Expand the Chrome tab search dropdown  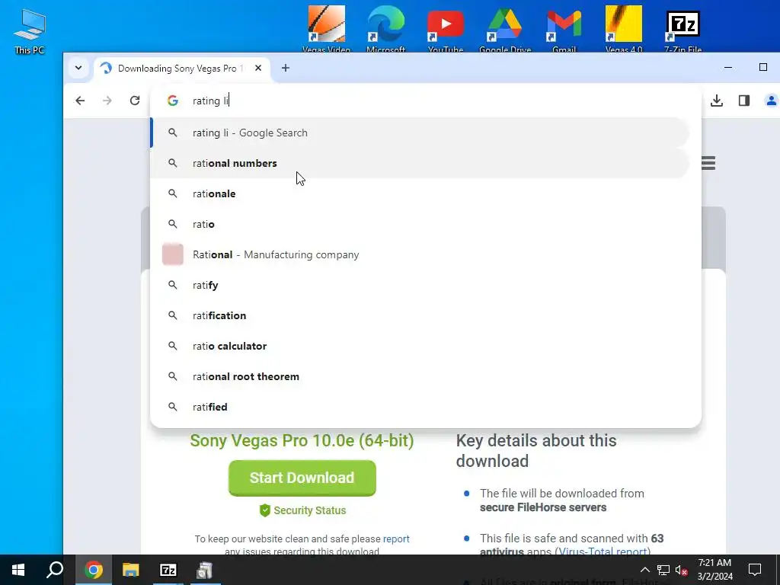[78, 68]
